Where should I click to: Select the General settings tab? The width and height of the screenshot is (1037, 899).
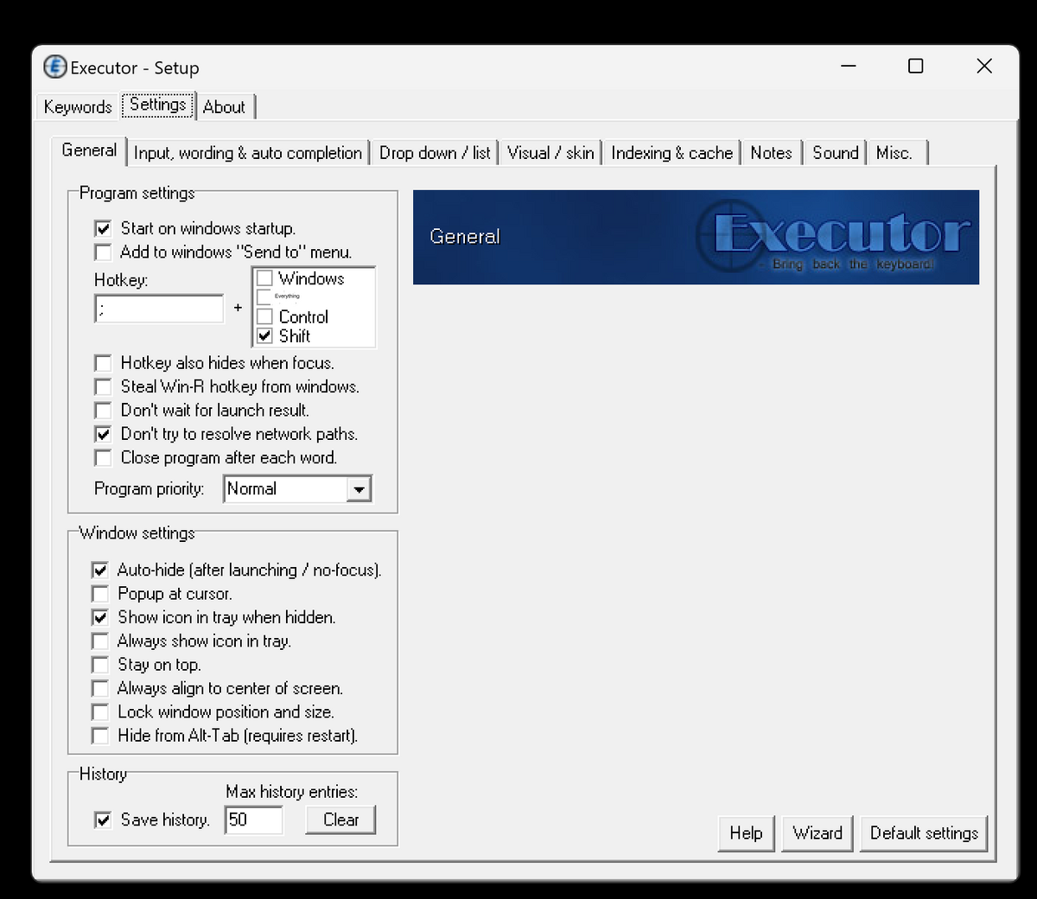[x=89, y=150]
